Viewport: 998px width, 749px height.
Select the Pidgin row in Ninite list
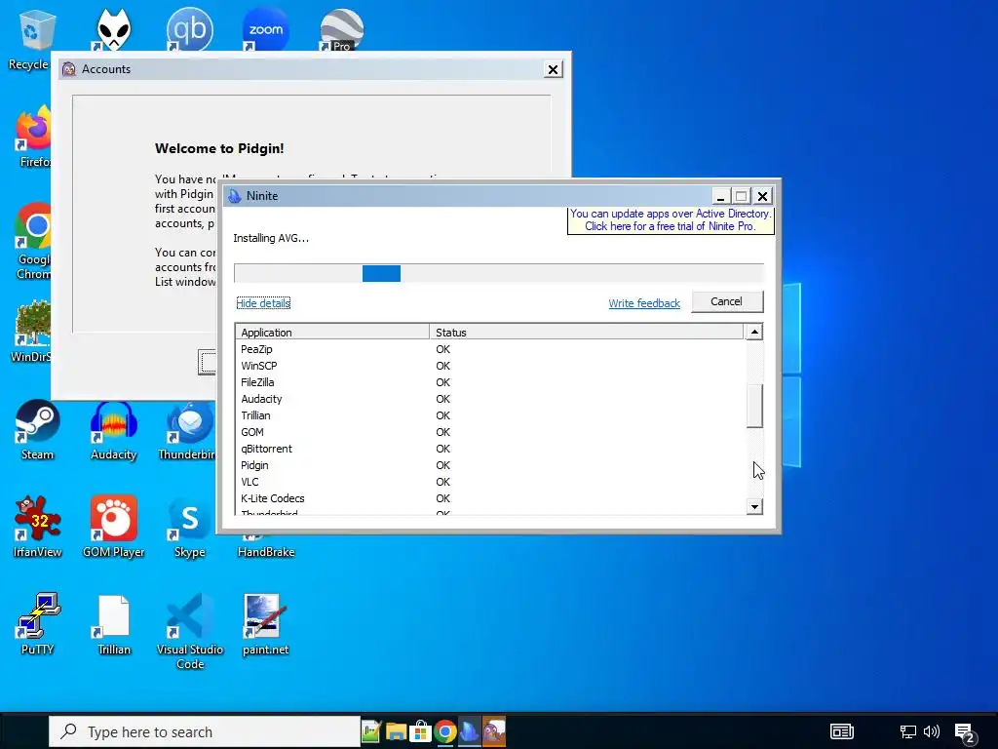pos(489,465)
